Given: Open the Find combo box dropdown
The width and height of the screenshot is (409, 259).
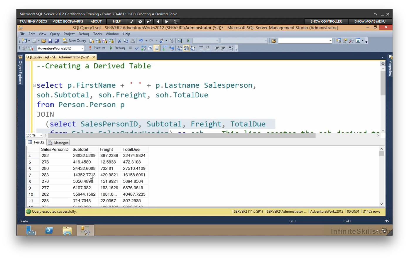Looking at the screenshot, I should click(x=330, y=41).
